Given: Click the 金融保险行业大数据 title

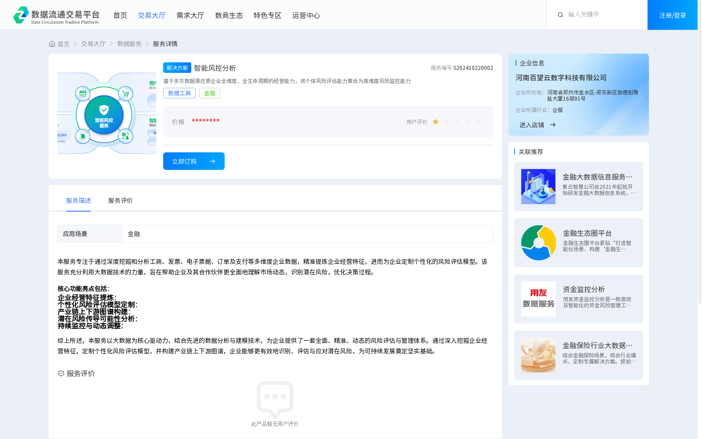Looking at the screenshot, I should (598, 345).
